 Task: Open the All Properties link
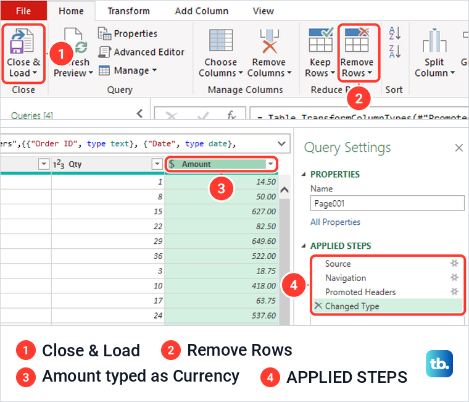tap(335, 222)
